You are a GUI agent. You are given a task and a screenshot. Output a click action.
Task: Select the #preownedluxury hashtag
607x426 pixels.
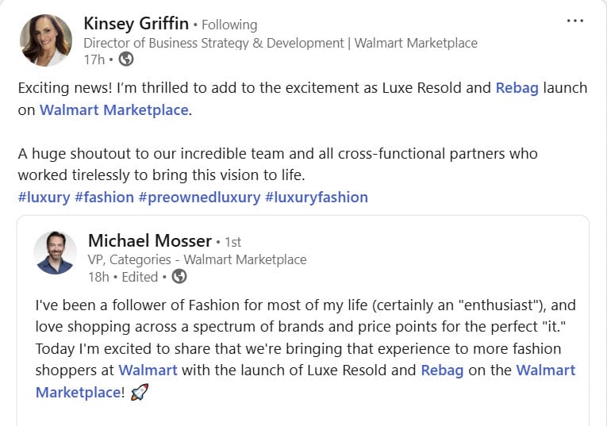click(199, 197)
